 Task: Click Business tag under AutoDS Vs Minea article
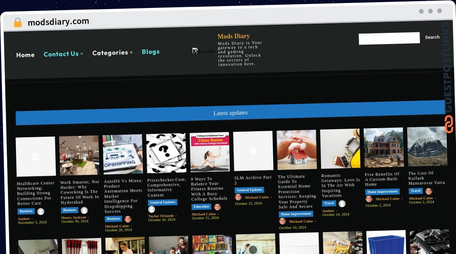(x=113, y=219)
